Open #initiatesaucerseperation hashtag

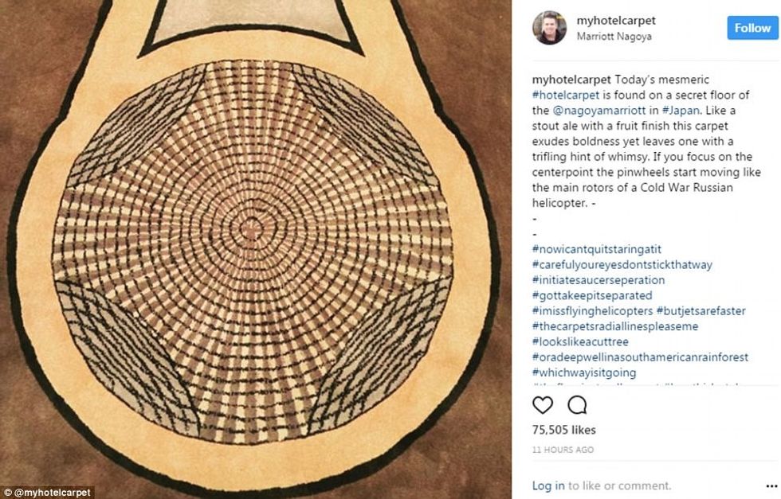point(599,280)
